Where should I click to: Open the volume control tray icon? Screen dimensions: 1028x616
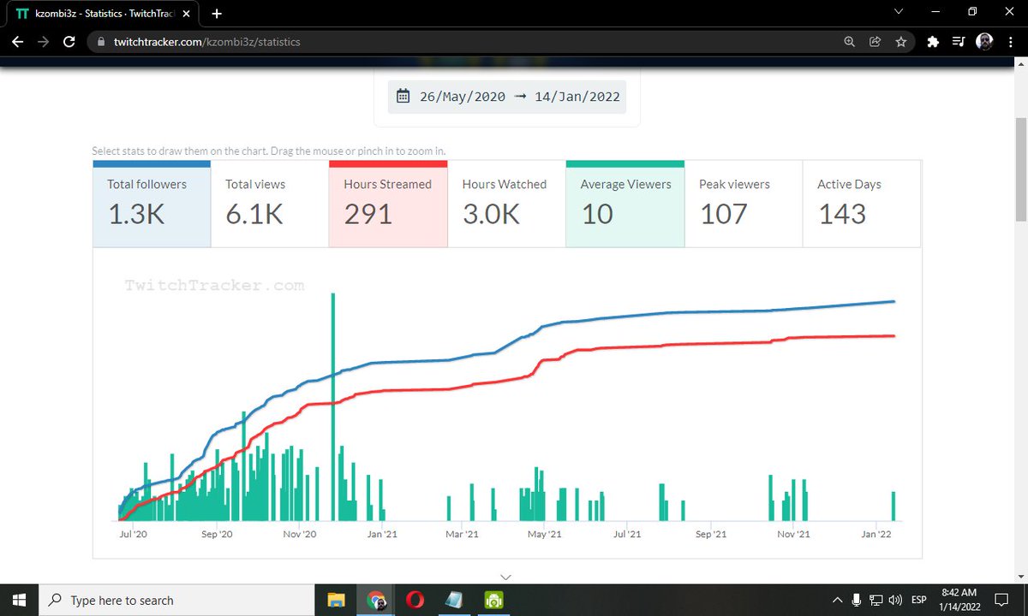coord(896,600)
